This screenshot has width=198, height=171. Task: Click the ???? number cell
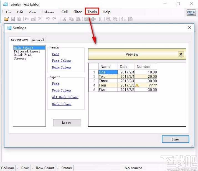[146, 85]
